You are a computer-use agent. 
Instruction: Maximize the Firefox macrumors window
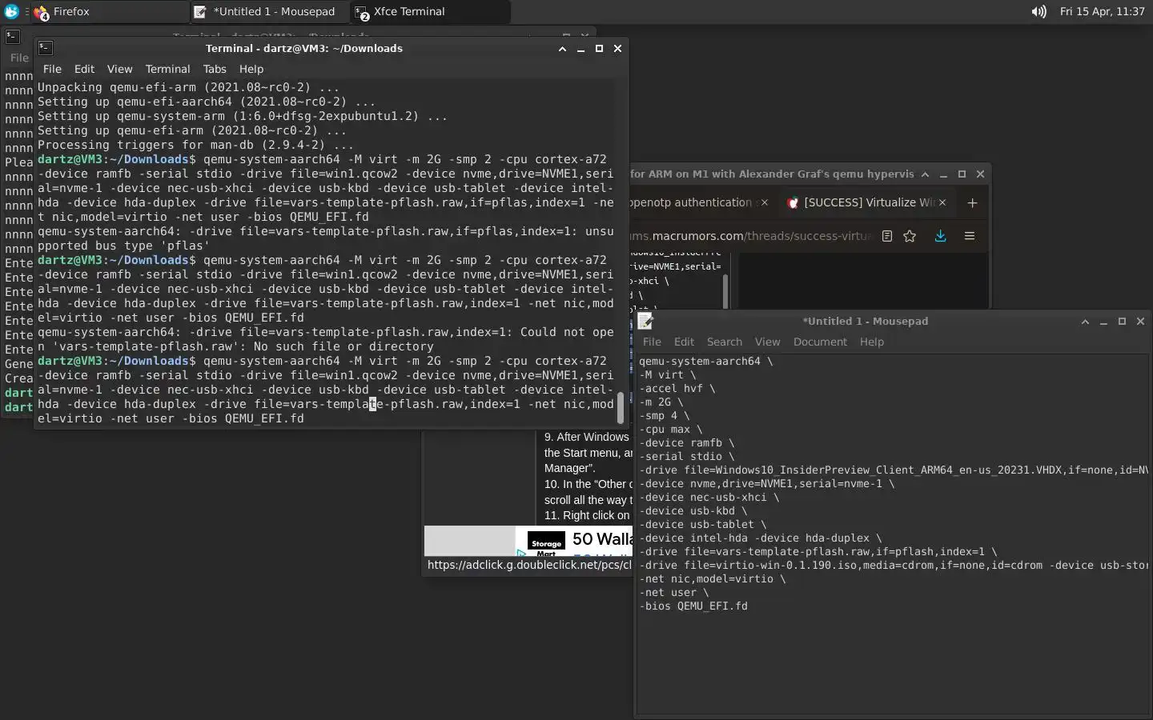[962, 174]
